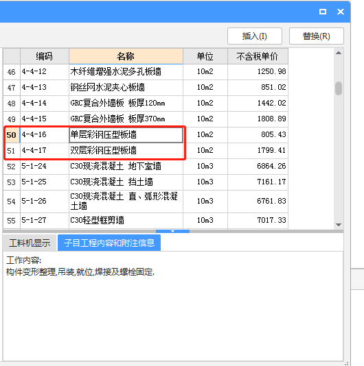Click code cell 5-1-27

(x=45, y=221)
